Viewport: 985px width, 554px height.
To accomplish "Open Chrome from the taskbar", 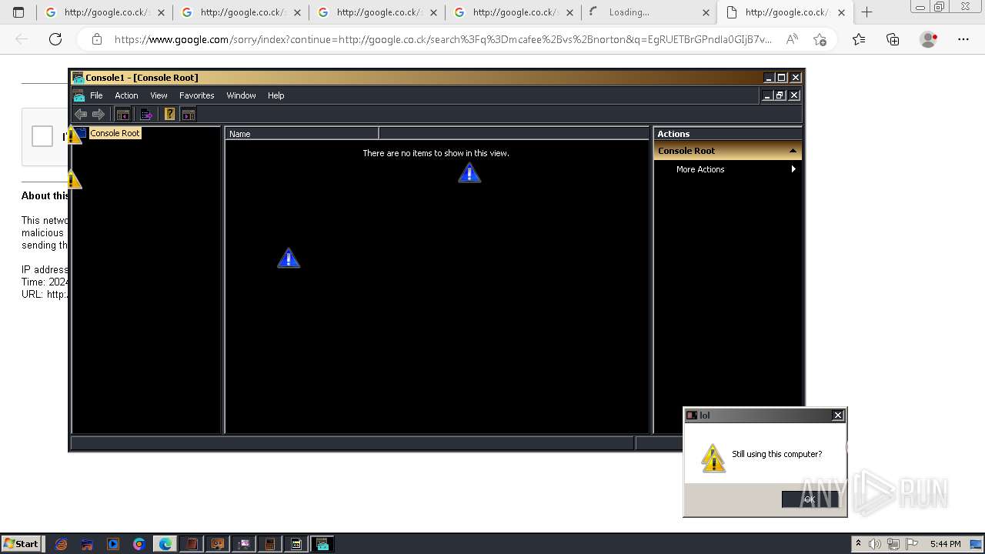I will point(139,544).
